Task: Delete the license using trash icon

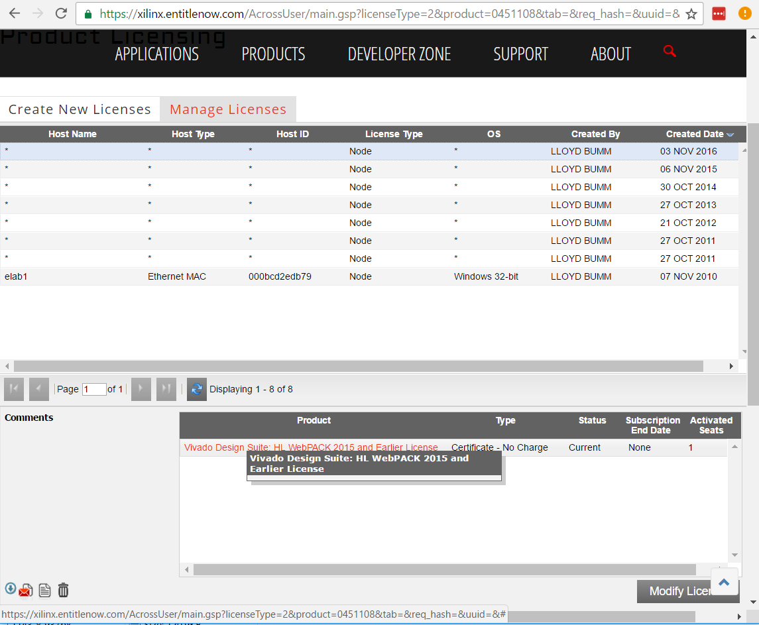Action: (63, 590)
